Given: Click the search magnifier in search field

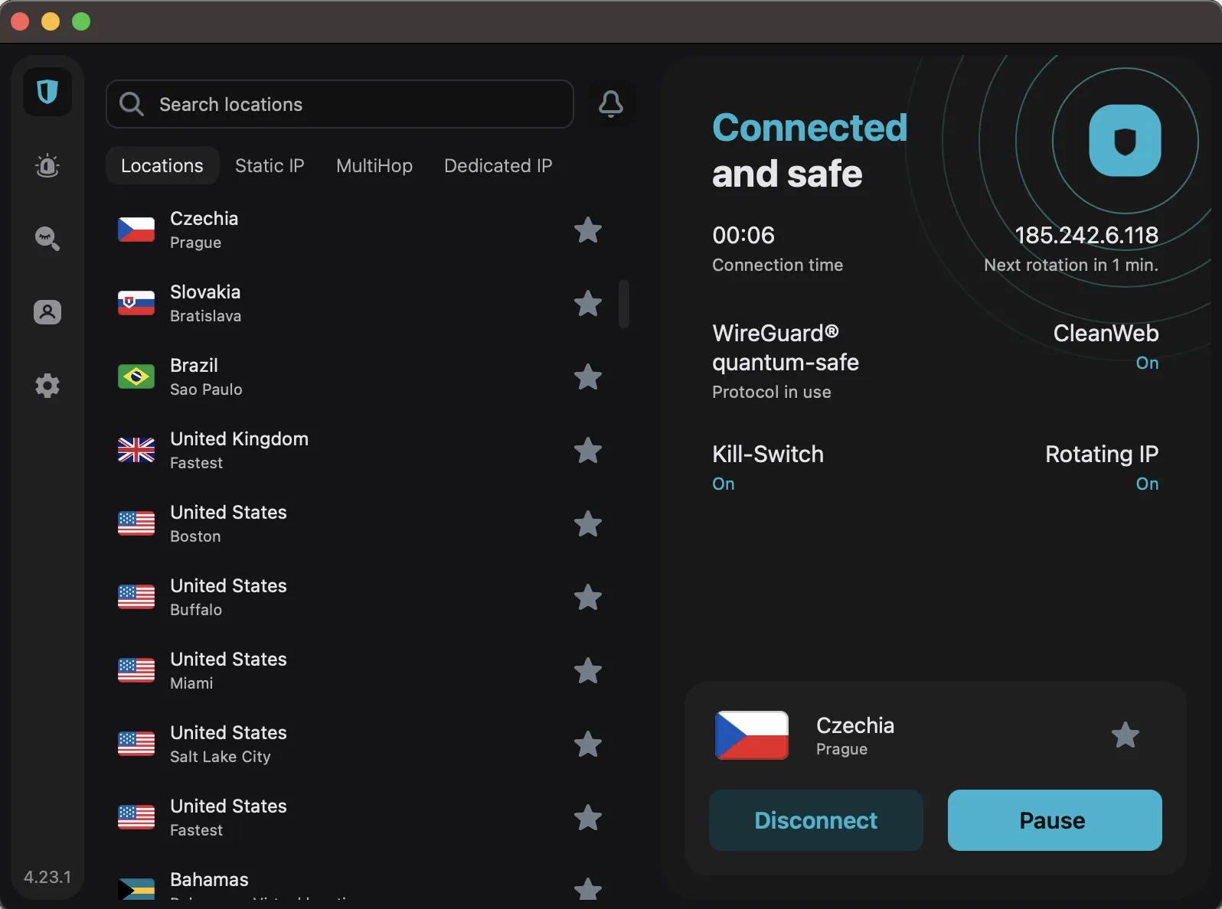Looking at the screenshot, I should pyautogui.click(x=132, y=104).
